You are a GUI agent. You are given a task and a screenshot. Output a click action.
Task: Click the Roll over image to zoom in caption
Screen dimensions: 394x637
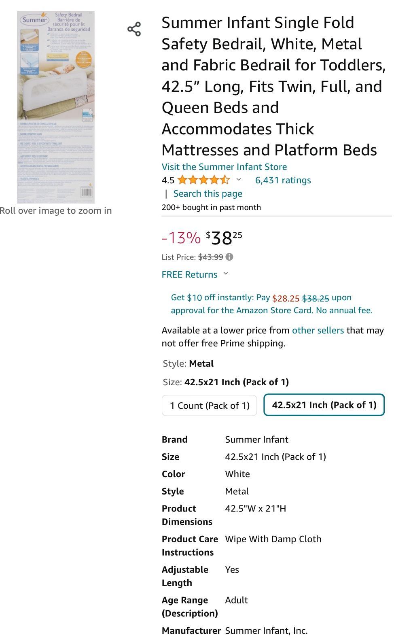coord(56,210)
